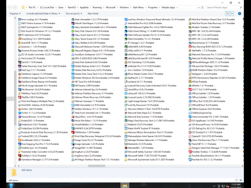Select the NetTraffic 1.71.0 Portable icon
Viewport: 251px width, 188px height.
[190, 51]
